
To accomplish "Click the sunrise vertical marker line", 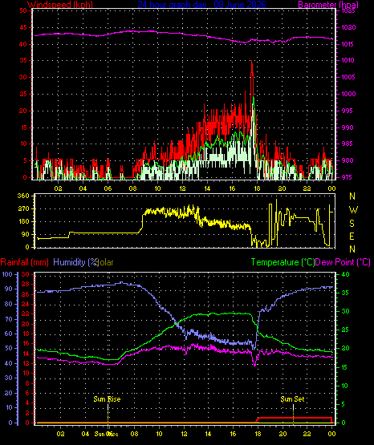I will click(108, 414).
